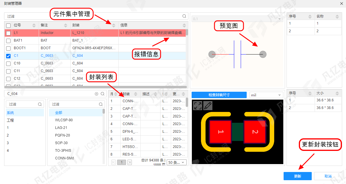
Task: Click footprint preview thumbnail with pads
Action: point(237,132)
